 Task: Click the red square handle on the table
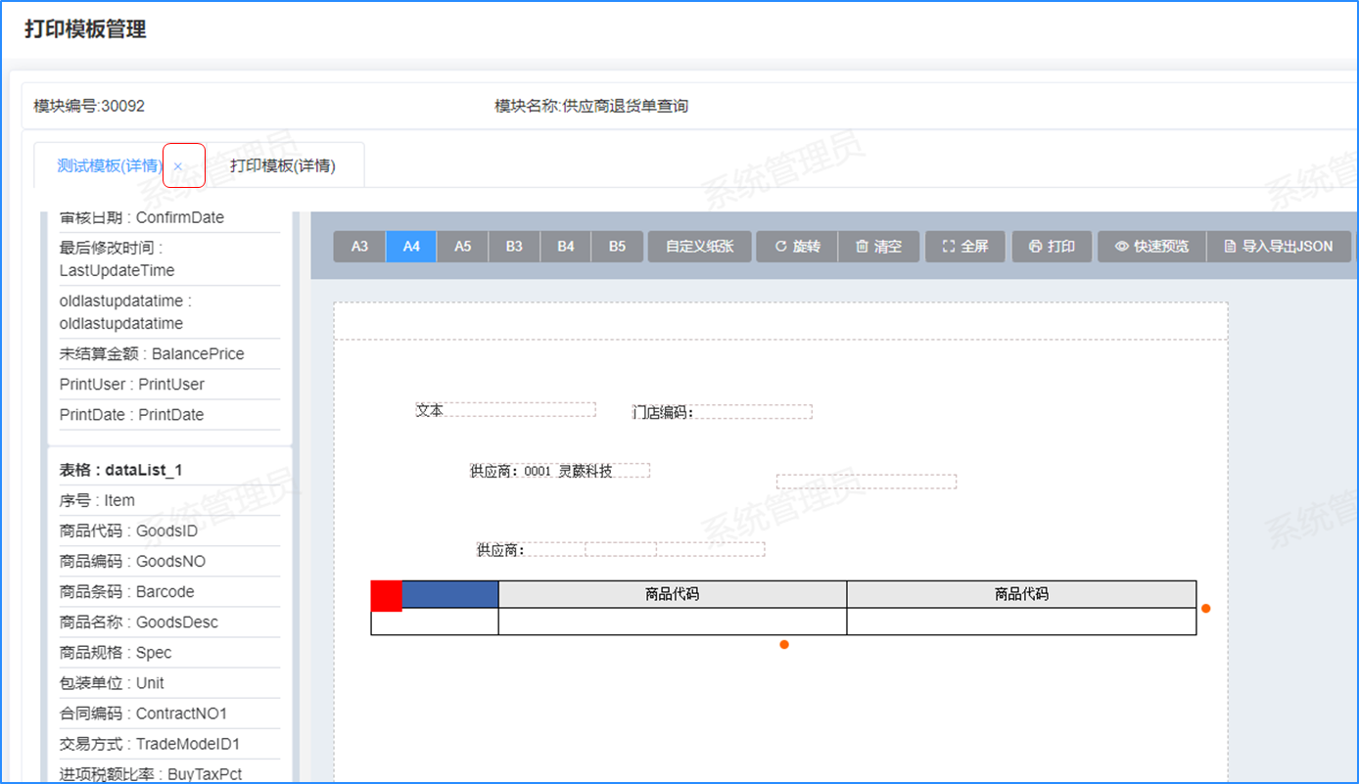[387, 596]
